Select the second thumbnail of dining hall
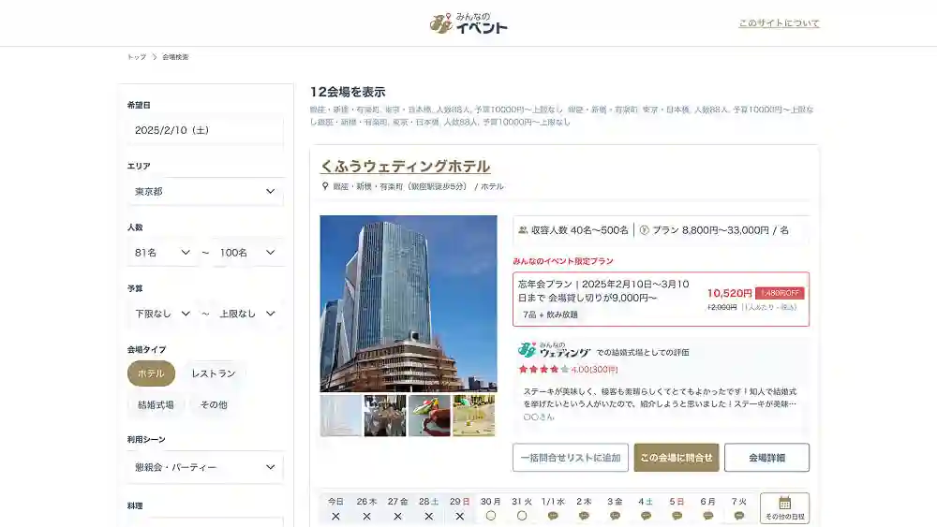Viewport: 937px width, 527px height. tap(385, 416)
